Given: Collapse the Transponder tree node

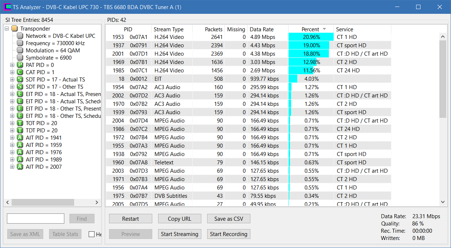Looking at the screenshot, I should 7,29.
